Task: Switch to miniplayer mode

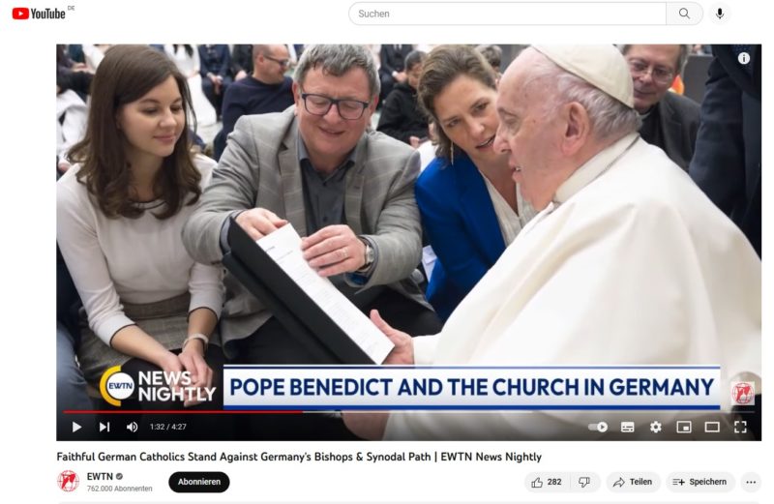Action: [x=683, y=427]
